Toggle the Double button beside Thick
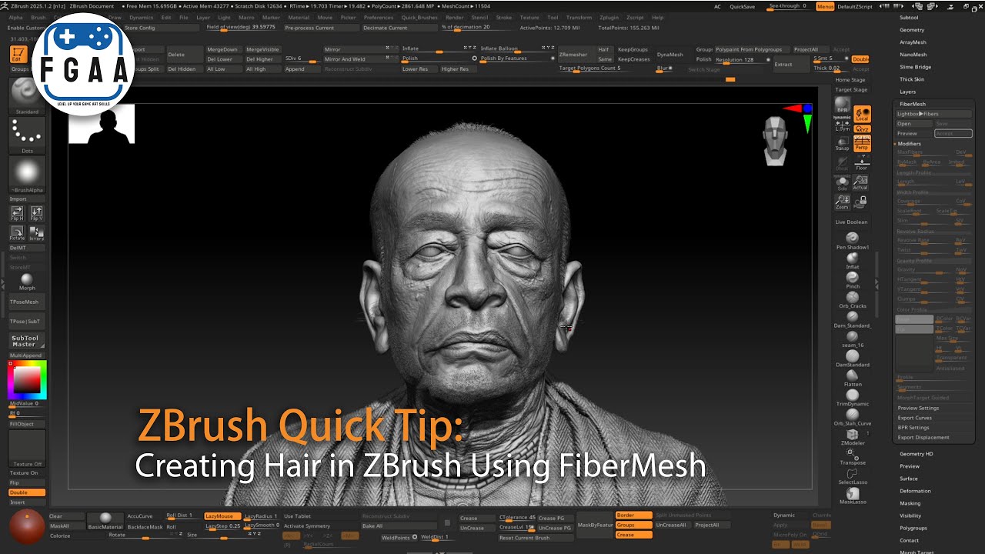Image resolution: width=985 pixels, height=554 pixels. pyautogui.click(x=860, y=59)
